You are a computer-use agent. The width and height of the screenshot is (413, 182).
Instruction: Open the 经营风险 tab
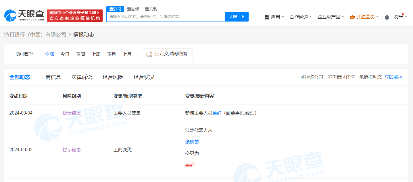[x=113, y=77]
